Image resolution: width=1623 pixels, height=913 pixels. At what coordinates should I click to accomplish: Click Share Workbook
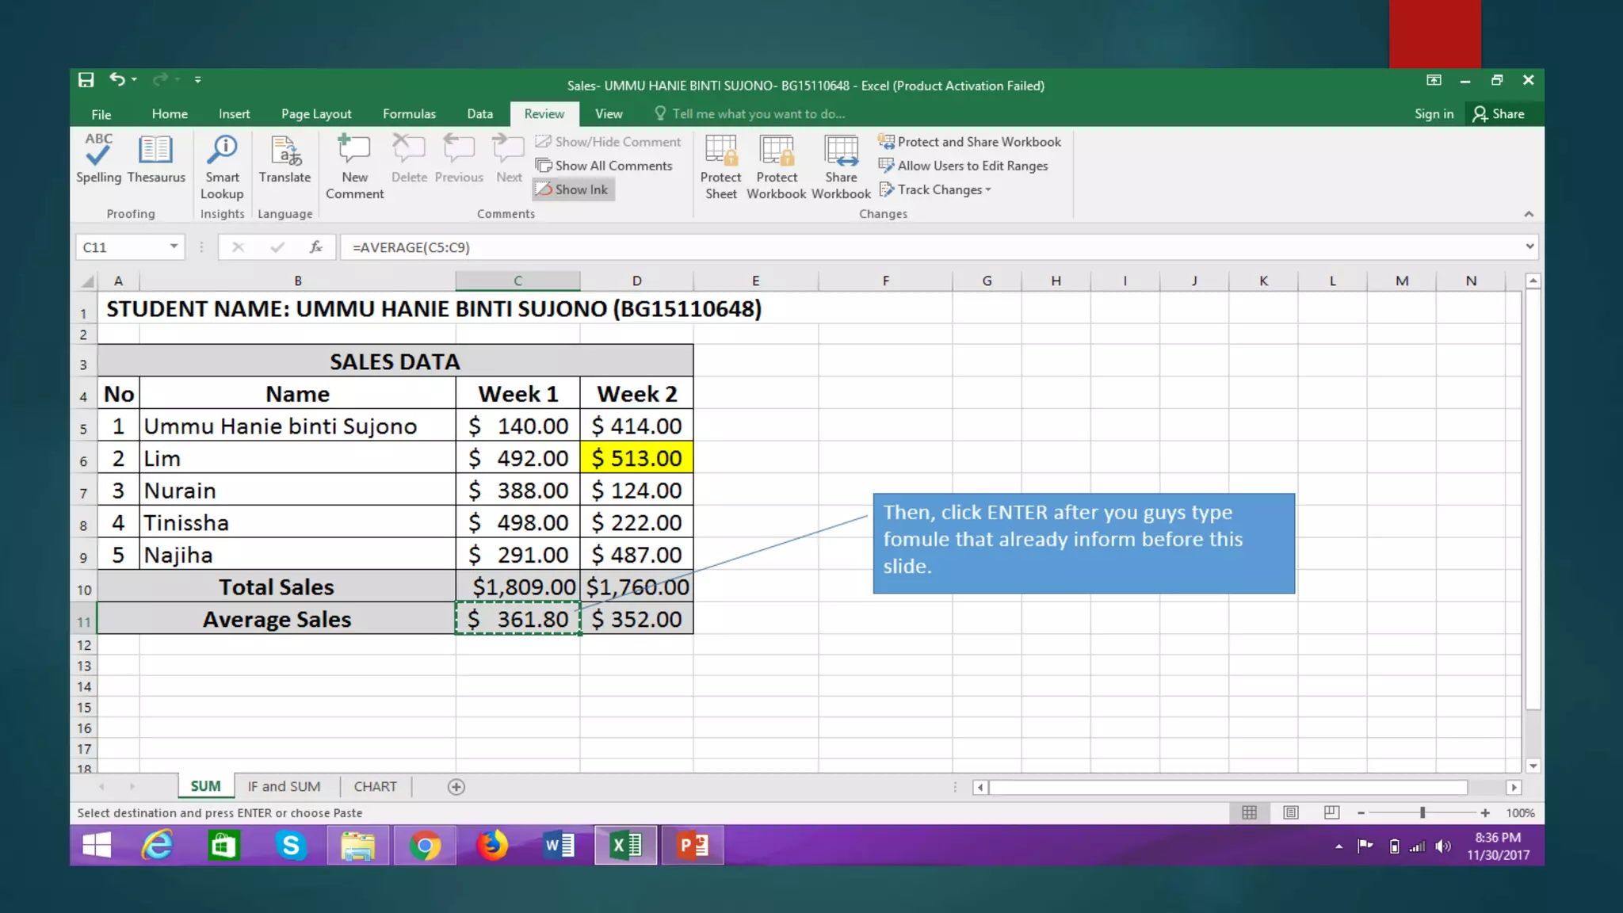pos(841,166)
